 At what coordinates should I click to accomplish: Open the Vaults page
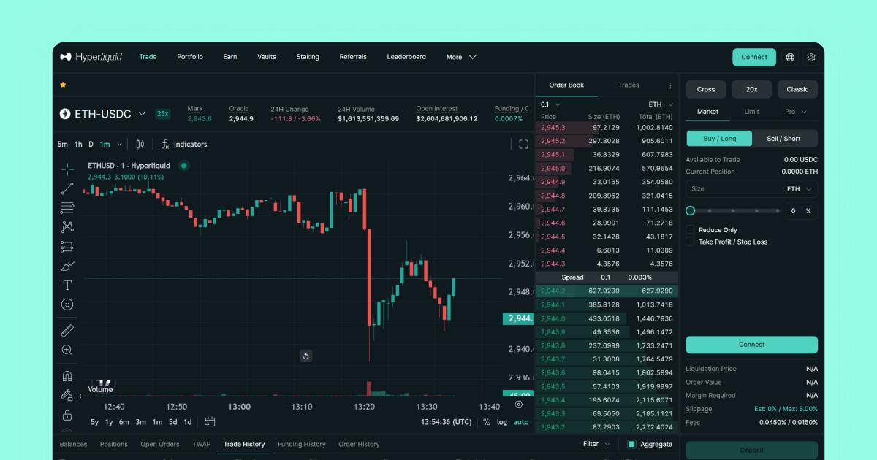click(267, 57)
